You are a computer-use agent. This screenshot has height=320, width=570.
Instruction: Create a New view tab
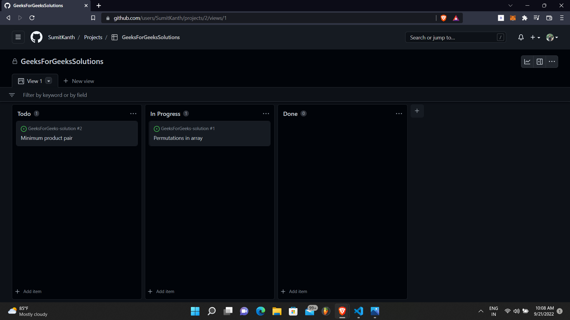[79, 81]
